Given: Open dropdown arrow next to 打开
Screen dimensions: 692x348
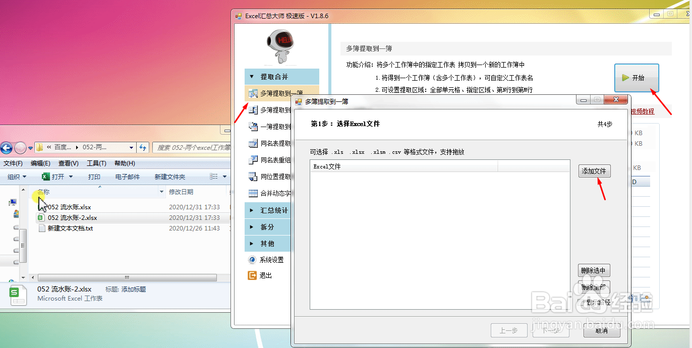Looking at the screenshot, I should coord(71,177).
